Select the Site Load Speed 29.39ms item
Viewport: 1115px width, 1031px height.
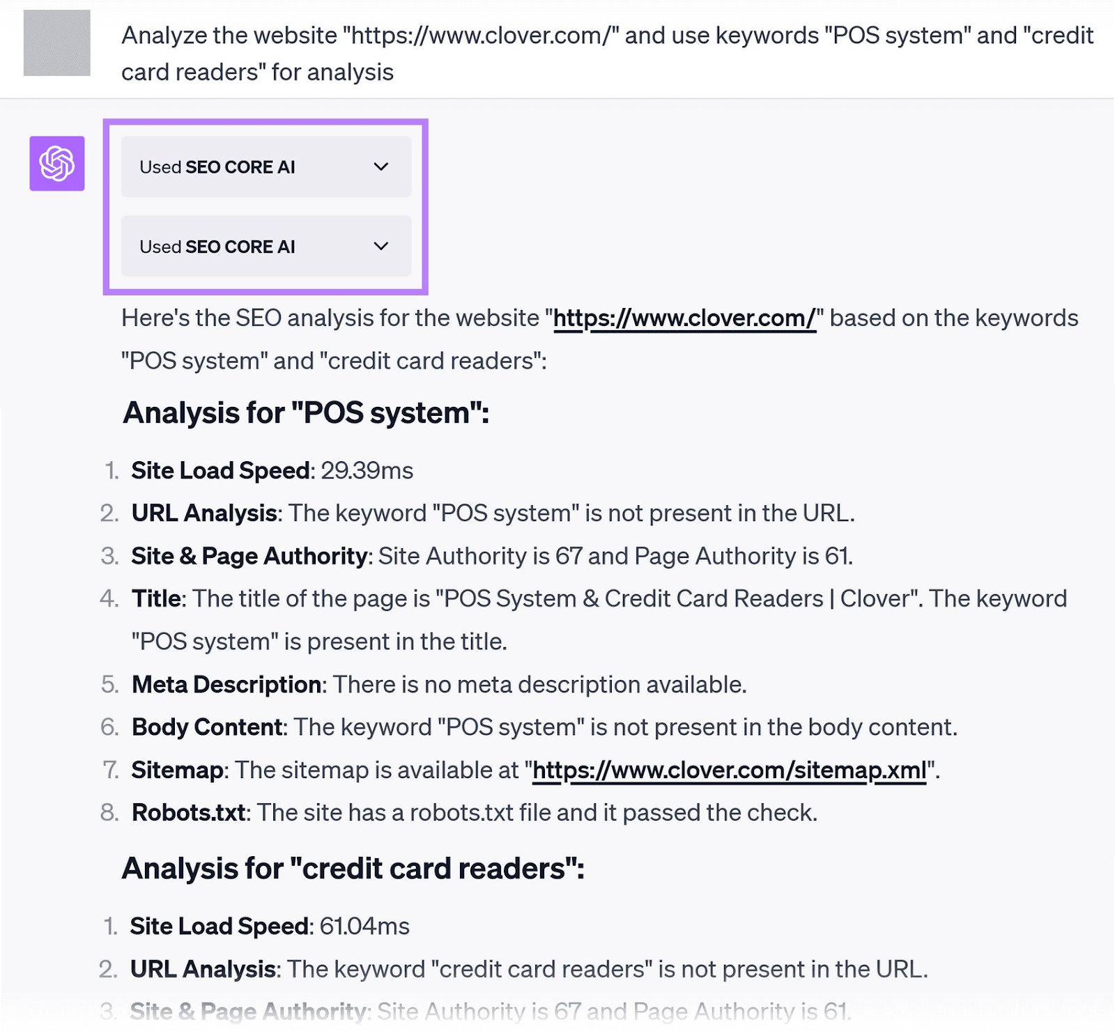point(272,471)
